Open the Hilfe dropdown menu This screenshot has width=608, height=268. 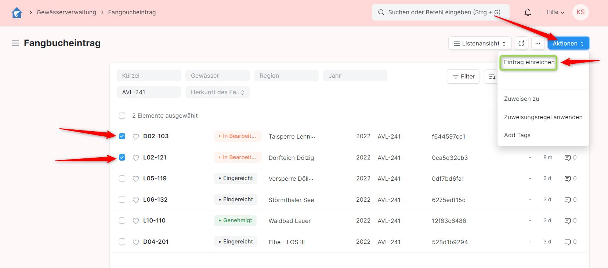click(555, 12)
